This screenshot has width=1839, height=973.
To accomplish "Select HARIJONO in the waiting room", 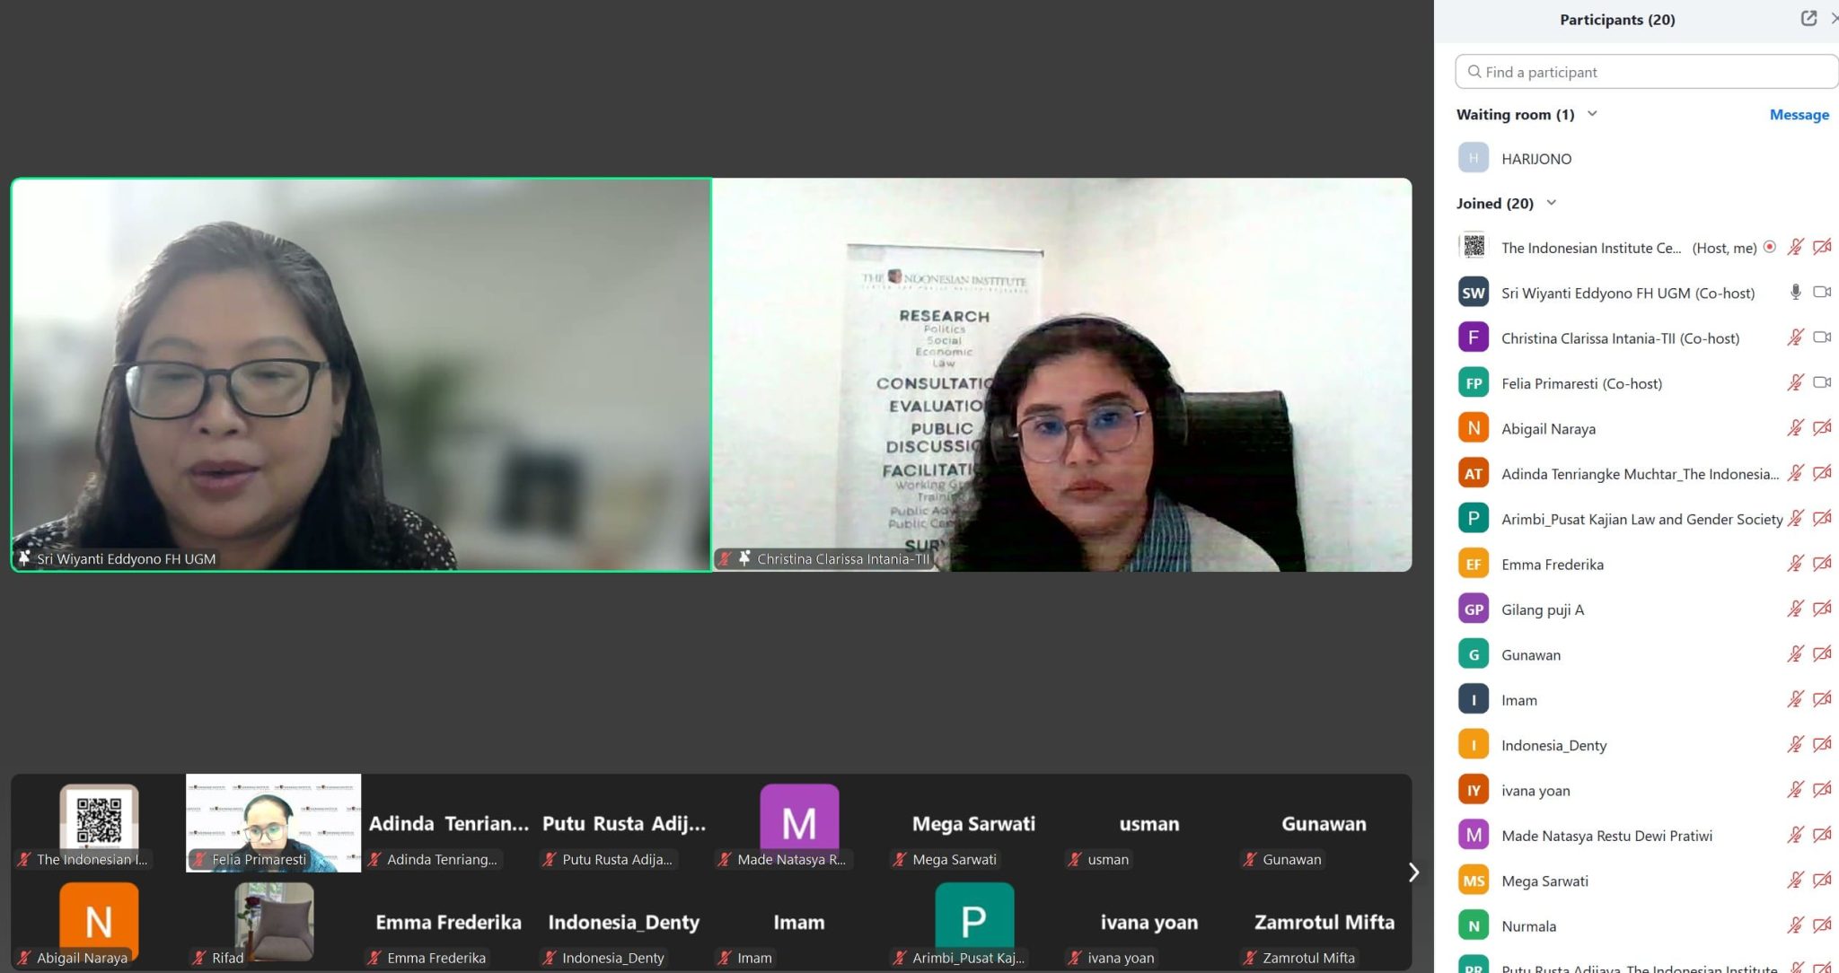I will coord(1536,159).
